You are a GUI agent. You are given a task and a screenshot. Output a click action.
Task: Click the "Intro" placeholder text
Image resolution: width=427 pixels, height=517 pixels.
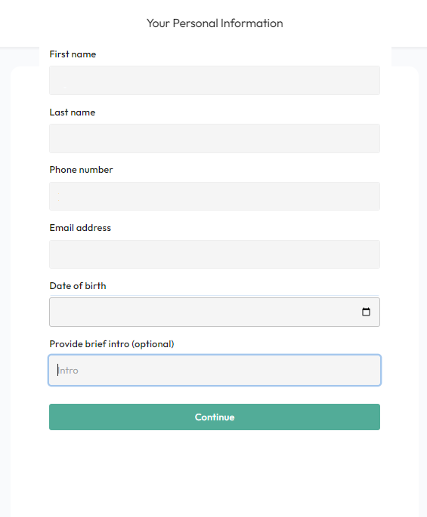(x=68, y=371)
